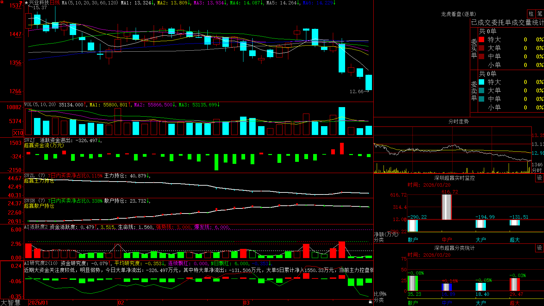Click the 深圳超赢实时监控 panel title
The height and width of the screenshot is (306, 544).
pos(454,178)
